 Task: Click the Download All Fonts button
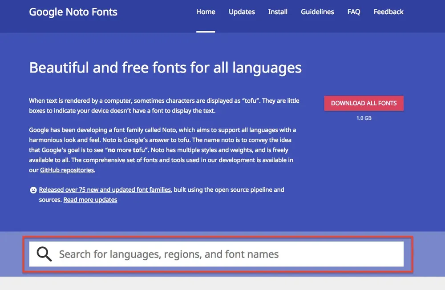click(364, 103)
